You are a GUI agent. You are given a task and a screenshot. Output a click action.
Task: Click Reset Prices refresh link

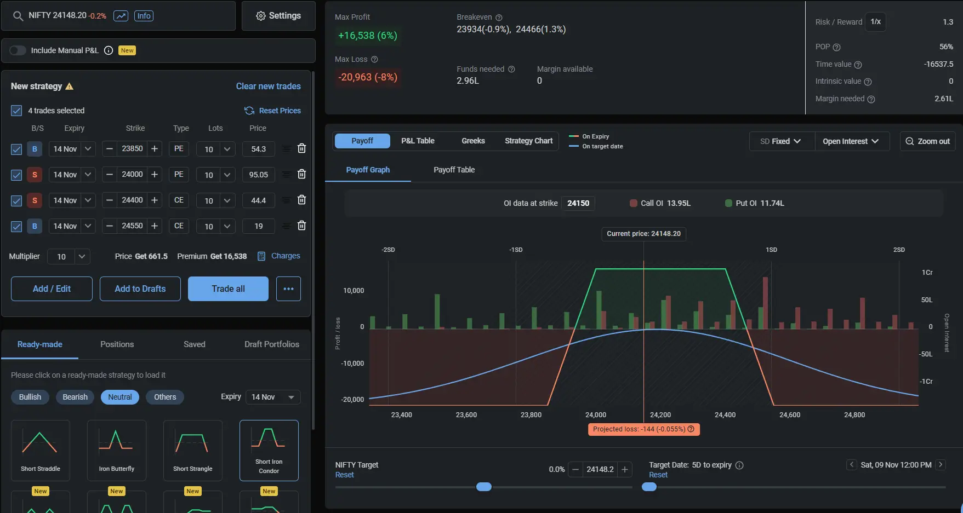pyautogui.click(x=272, y=111)
